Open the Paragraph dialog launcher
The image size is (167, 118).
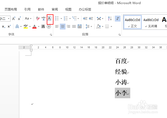119,35
